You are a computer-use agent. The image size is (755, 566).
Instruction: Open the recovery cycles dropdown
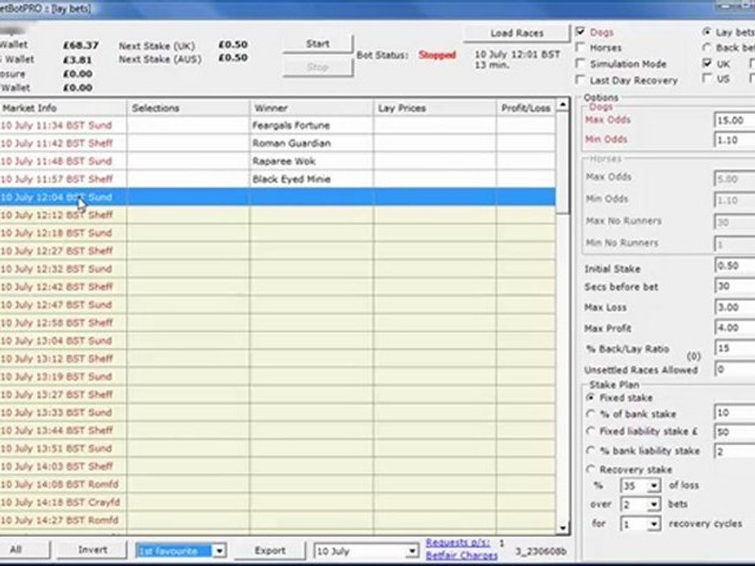coord(653,524)
